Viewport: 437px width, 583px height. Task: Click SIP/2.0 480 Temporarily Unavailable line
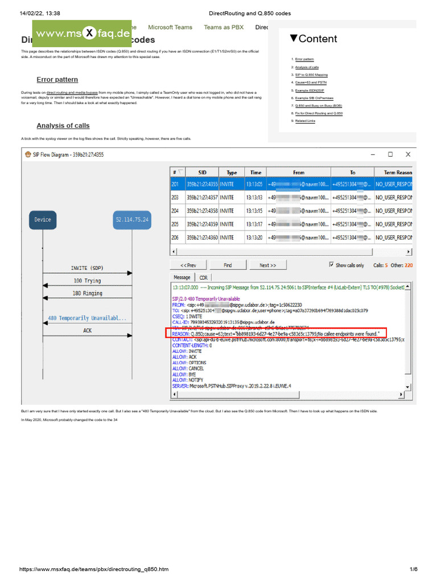point(206,299)
